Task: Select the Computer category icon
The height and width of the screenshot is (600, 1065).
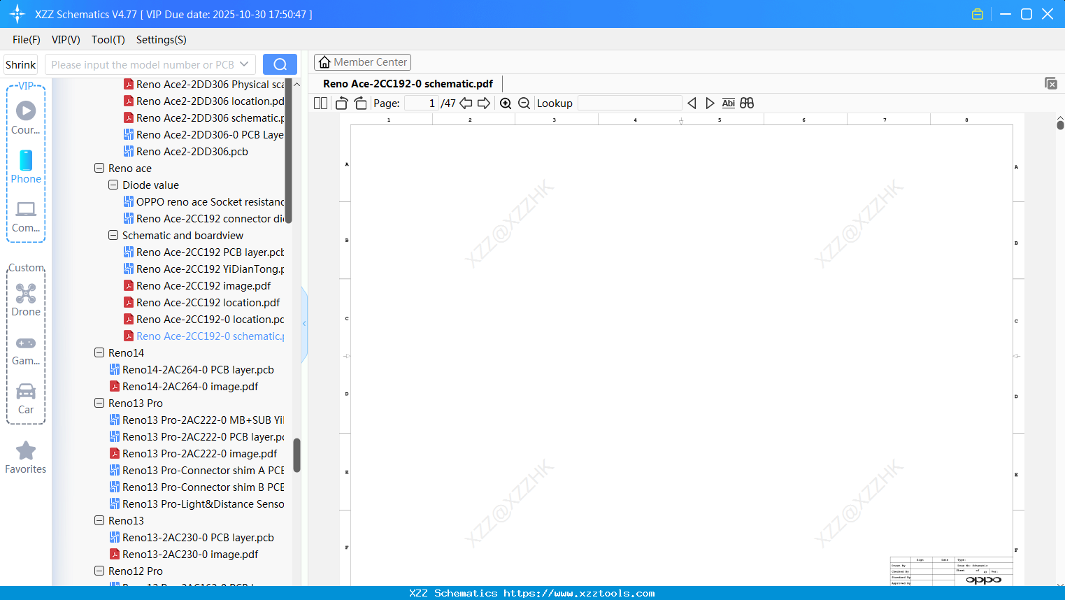Action: tap(26, 217)
